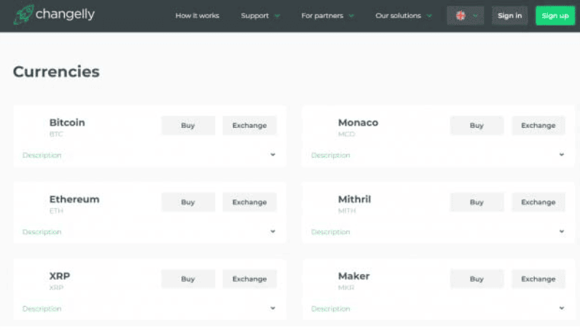
Task: Expand the Ethereum description chevron
Action: 273,231
